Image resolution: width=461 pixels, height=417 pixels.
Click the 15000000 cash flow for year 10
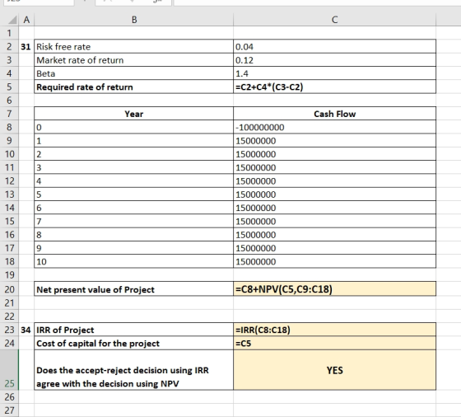(334, 261)
